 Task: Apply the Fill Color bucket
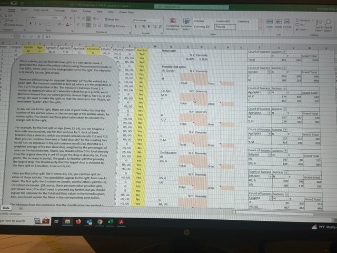[60, 24]
